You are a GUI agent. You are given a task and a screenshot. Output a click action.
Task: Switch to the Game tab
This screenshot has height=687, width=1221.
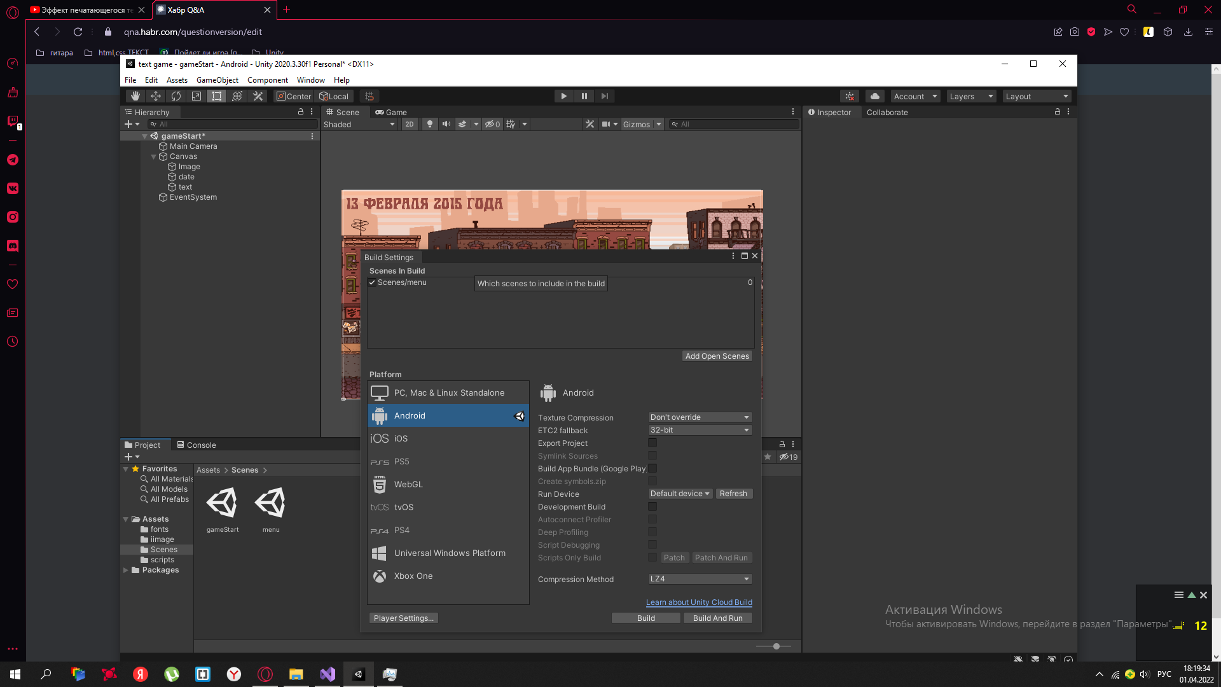(x=390, y=112)
